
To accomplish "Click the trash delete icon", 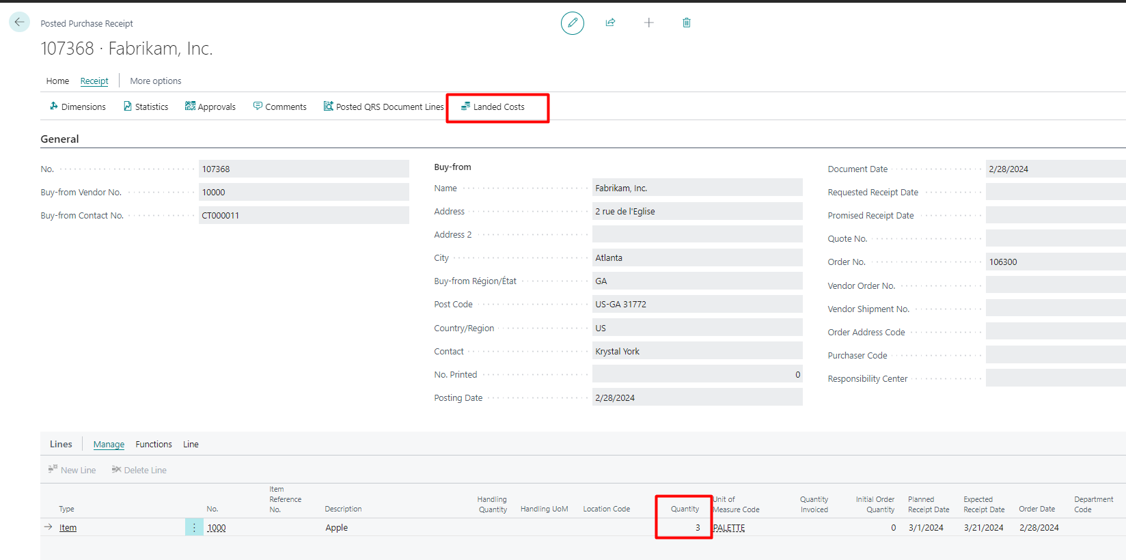I will pos(686,23).
